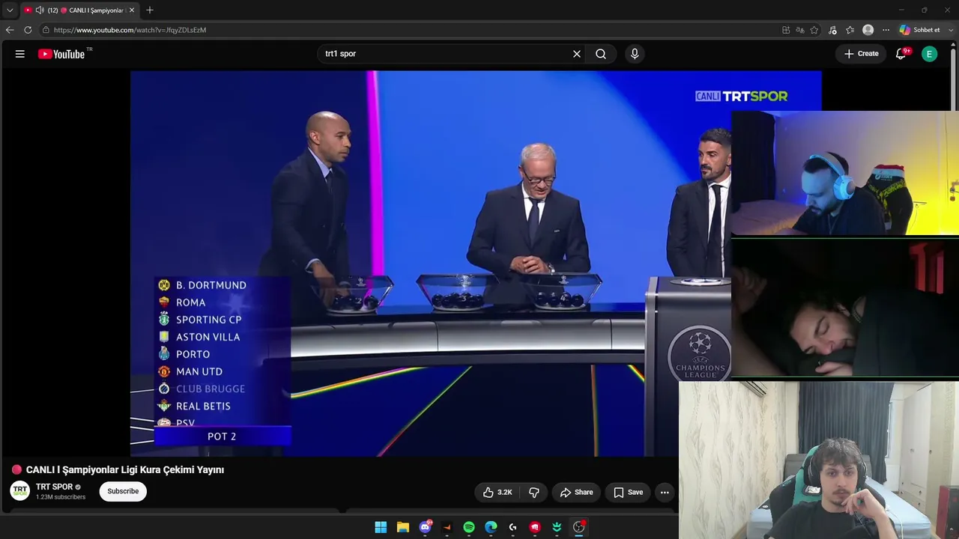Dislike the video with thumbs down
The image size is (959, 539).
(x=534, y=492)
